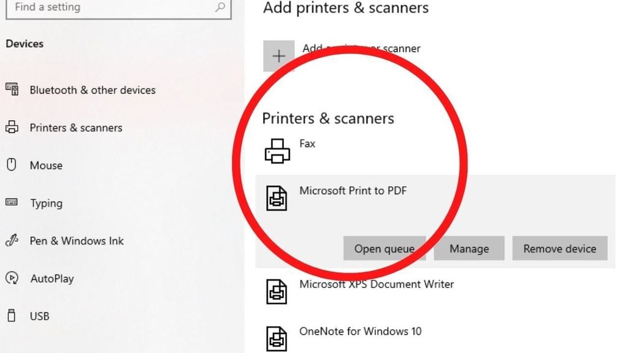Click the Microsoft Print to PDF icon
628x353 pixels.
pos(277,198)
